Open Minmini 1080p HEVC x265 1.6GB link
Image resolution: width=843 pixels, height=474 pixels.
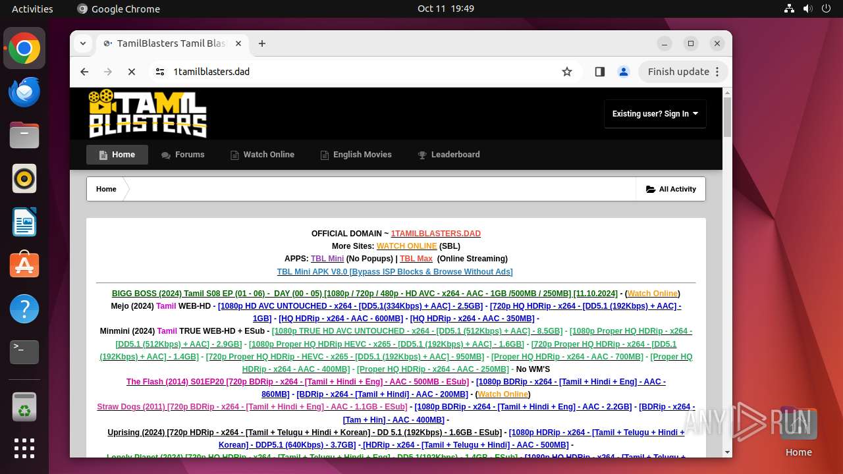pos(387,344)
